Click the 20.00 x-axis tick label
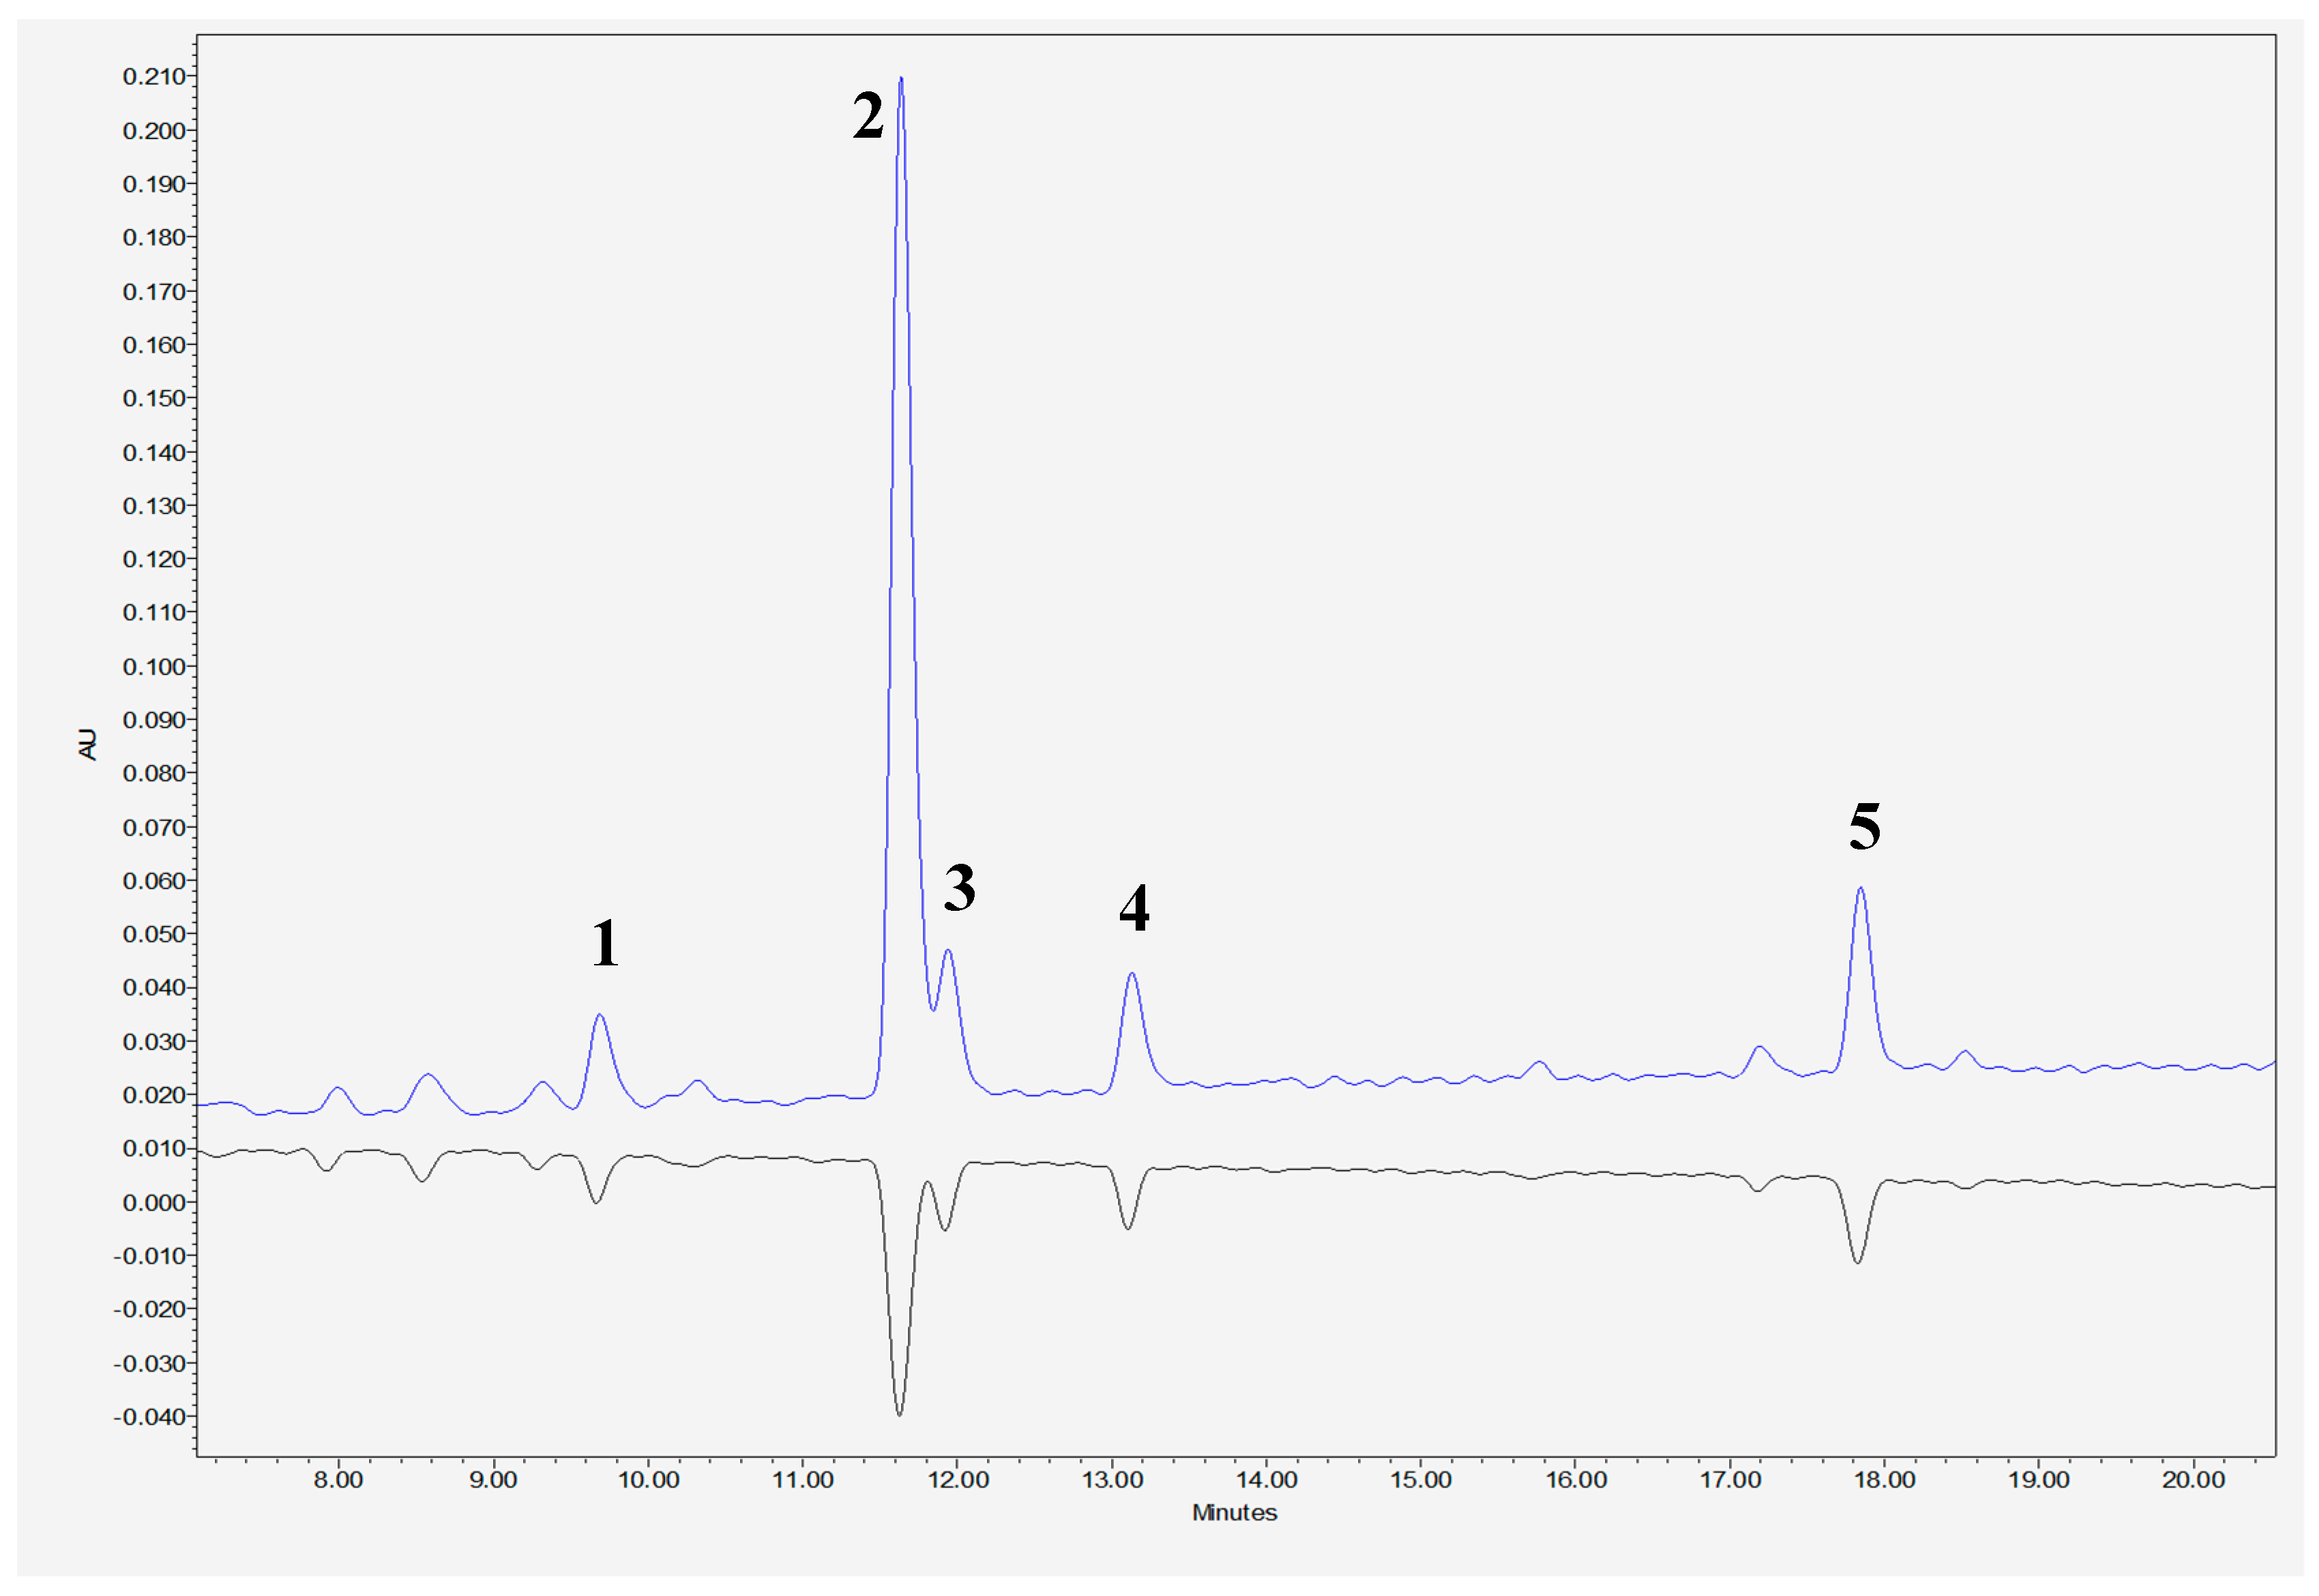Viewport: 2319px width, 1596px height. pyautogui.click(x=2193, y=1480)
